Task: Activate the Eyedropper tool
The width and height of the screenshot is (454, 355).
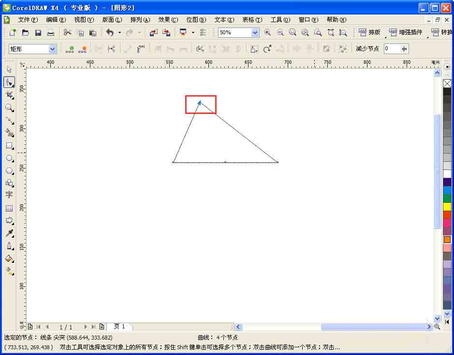Action: (9, 233)
